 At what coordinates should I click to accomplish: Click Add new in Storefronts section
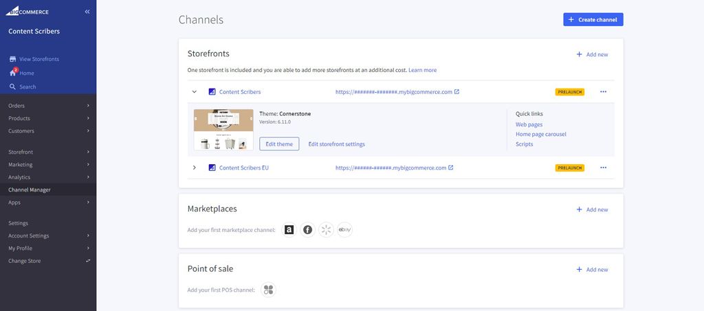[x=592, y=55]
